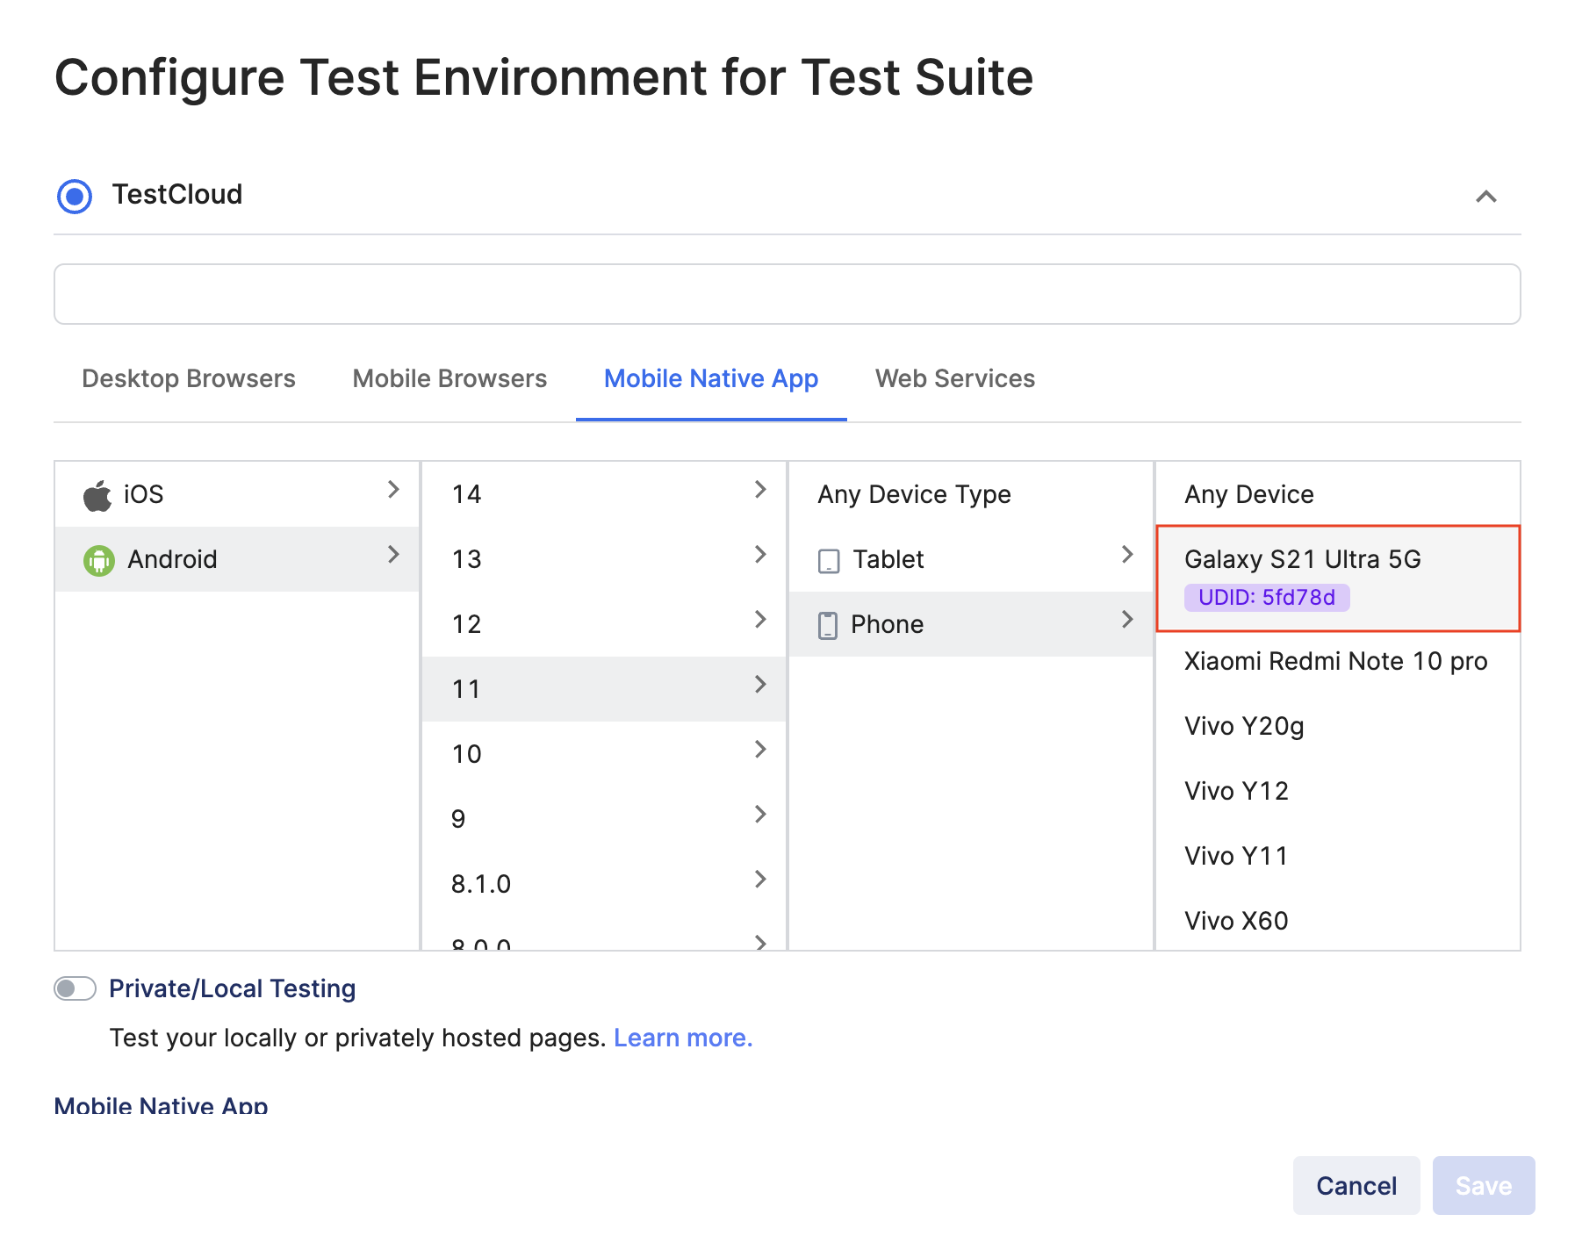
Task: Switch to the Mobile Browsers tab
Action: point(449,378)
